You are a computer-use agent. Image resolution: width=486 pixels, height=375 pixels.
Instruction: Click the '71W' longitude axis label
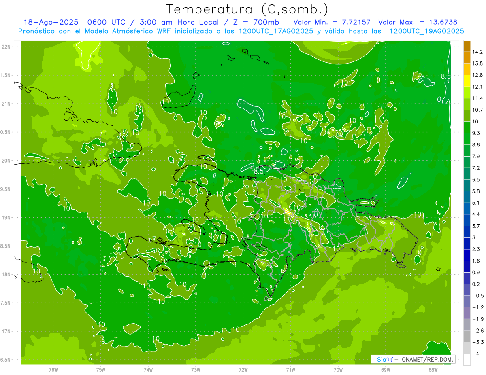(x=290, y=369)
